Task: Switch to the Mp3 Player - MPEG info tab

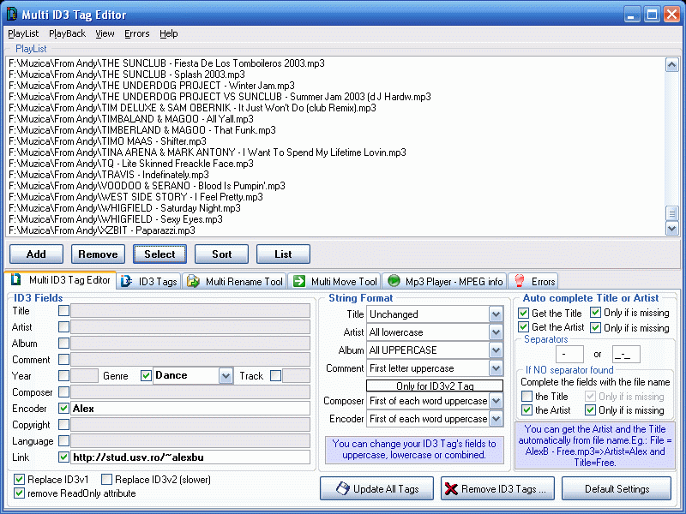Action: (445, 282)
